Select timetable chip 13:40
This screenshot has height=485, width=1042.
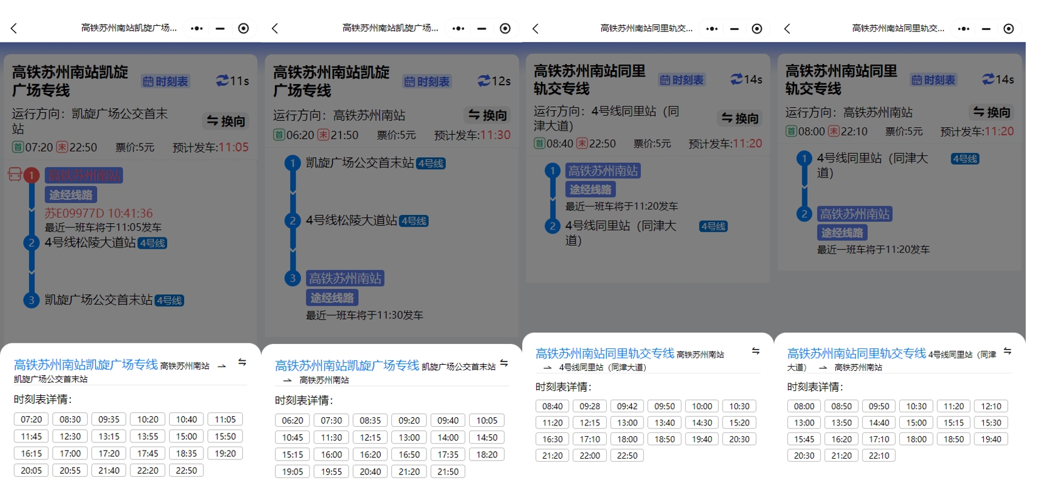click(x=665, y=423)
